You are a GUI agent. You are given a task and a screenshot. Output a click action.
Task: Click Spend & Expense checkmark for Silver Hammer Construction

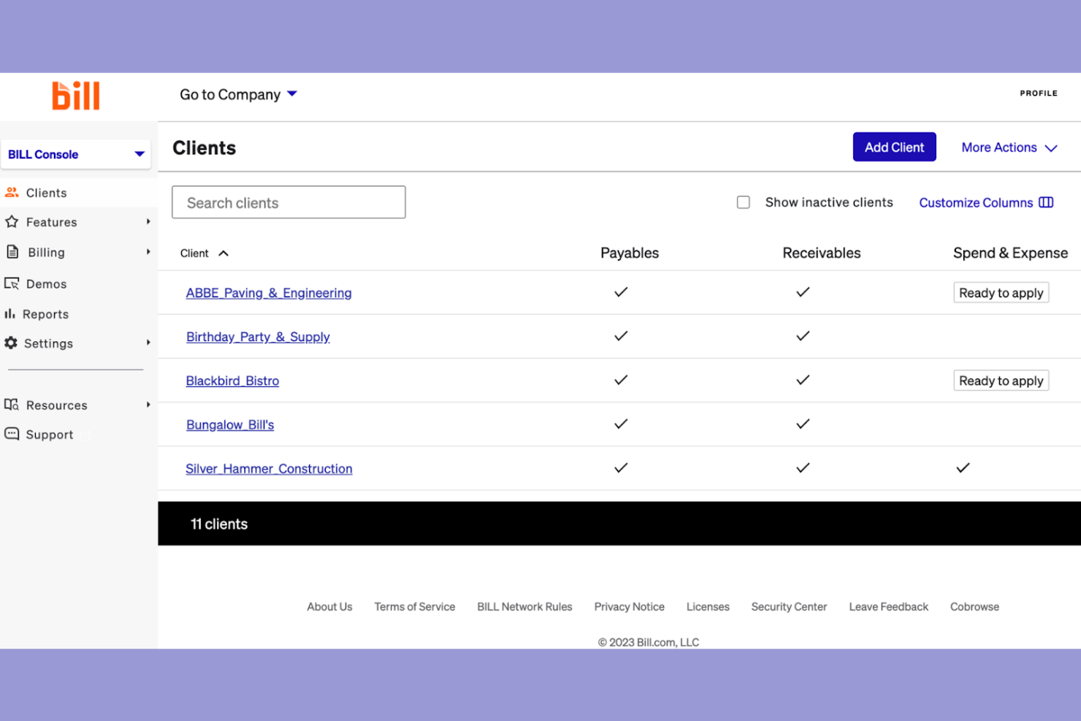[x=963, y=468]
